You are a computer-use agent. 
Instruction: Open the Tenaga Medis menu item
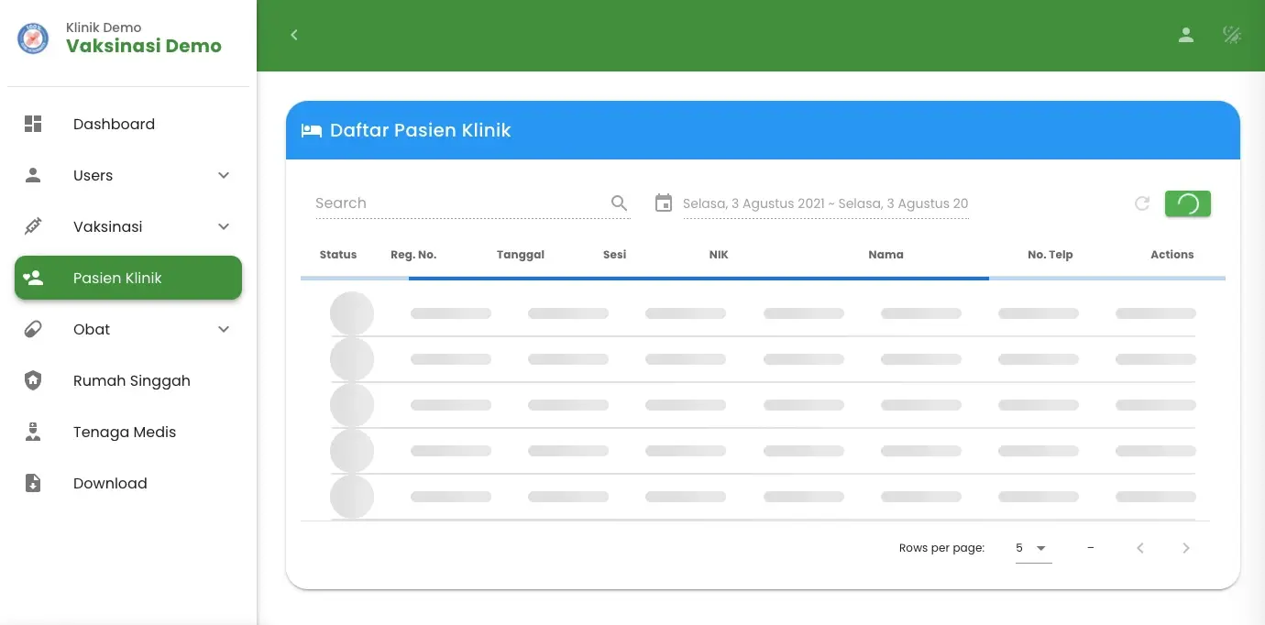click(x=128, y=432)
